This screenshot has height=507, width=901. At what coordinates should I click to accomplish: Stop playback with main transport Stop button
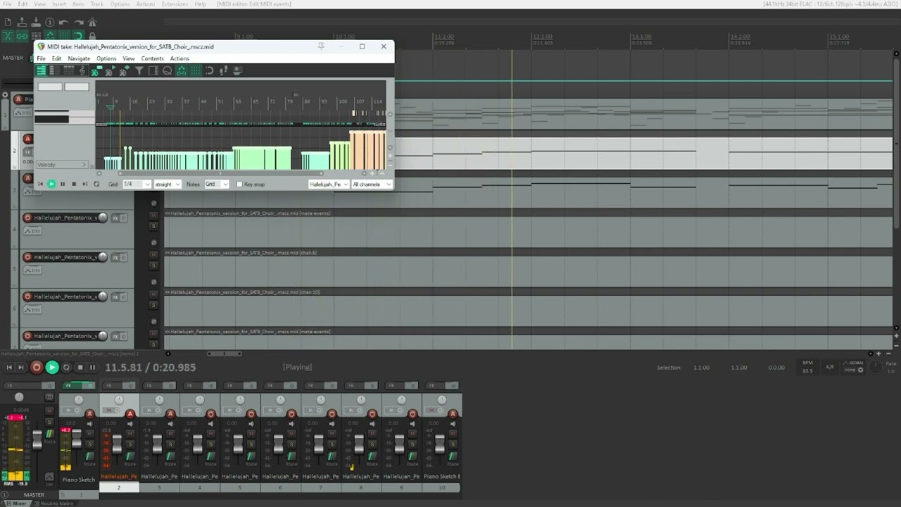coord(80,367)
